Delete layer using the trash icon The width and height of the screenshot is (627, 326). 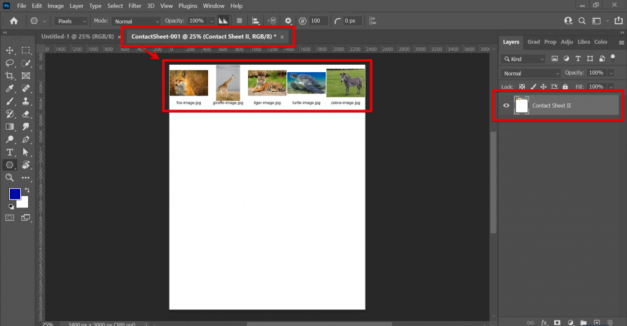(609, 322)
